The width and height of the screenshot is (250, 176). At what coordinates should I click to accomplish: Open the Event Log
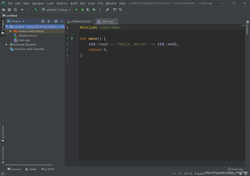(237, 169)
